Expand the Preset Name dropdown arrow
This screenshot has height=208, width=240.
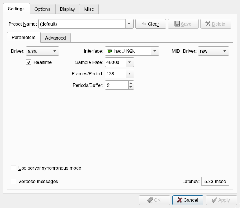(129, 24)
